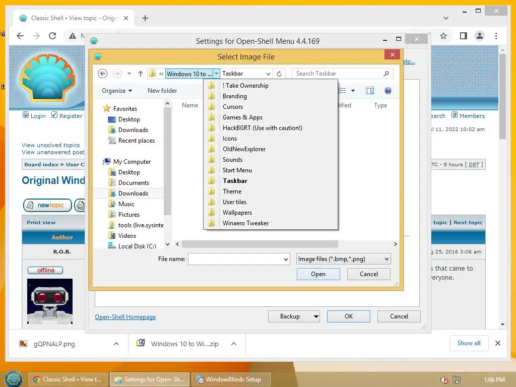Click the File name input field
The image size is (516, 387).
coord(236,260)
